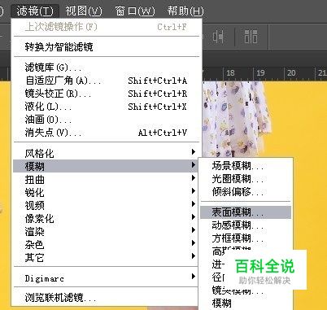Image resolution: width=327 pixels, height=310 pixels.
Task: Select 镜头校正(R)... filter
Action: click(107, 94)
